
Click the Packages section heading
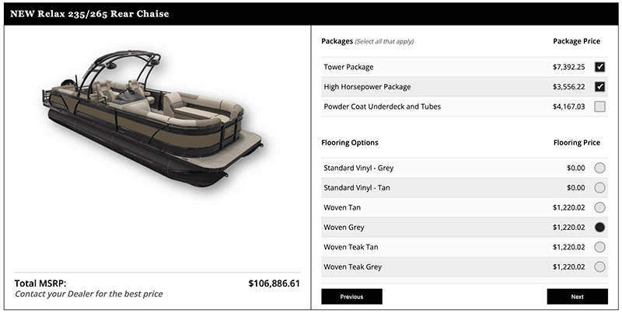coord(337,40)
